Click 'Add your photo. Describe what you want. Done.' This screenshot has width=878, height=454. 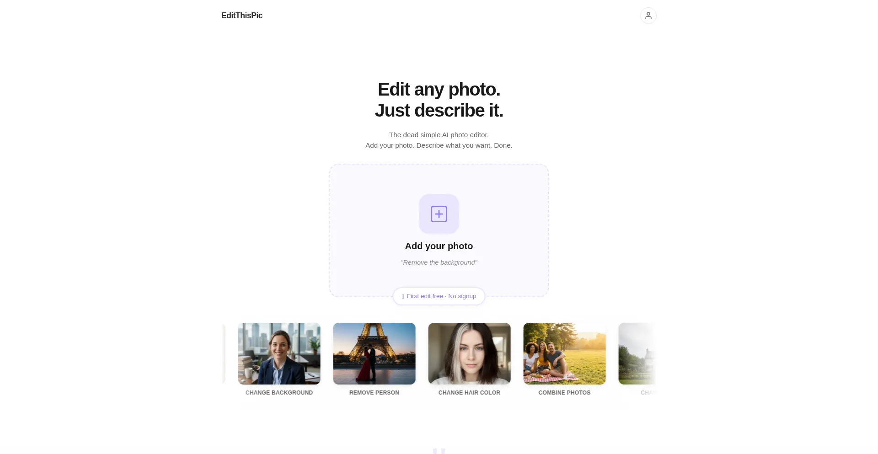point(439,145)
